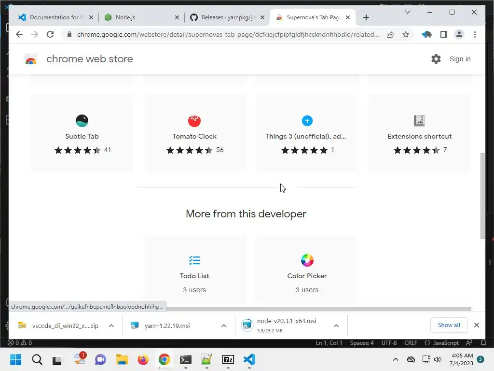Open the Color Picker wheel icon
The height and width of the screenshot is (371, 494).
tap(307, 260)
